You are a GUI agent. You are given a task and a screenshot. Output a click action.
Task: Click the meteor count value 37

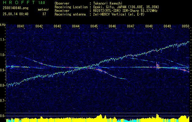(x=44, y=14)
